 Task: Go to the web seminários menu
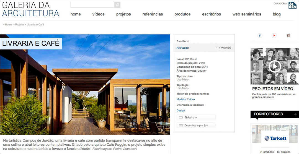click(x=247, y=14)
